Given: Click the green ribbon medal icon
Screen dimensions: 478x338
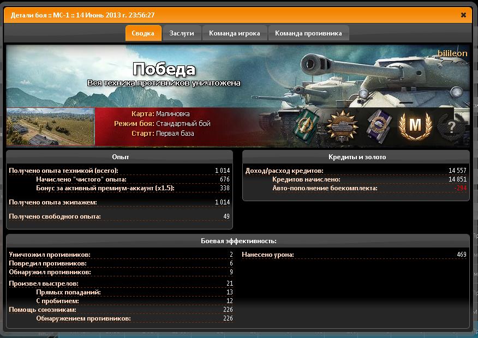Looking at the screenshot, I should 306,126.
